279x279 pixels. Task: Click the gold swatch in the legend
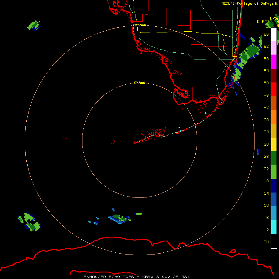[274, 131]
